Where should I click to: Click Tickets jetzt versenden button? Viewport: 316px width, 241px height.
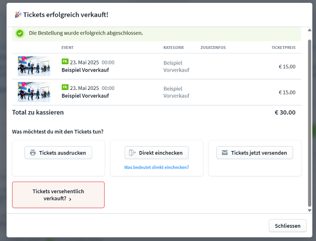(x=255, y=153)
